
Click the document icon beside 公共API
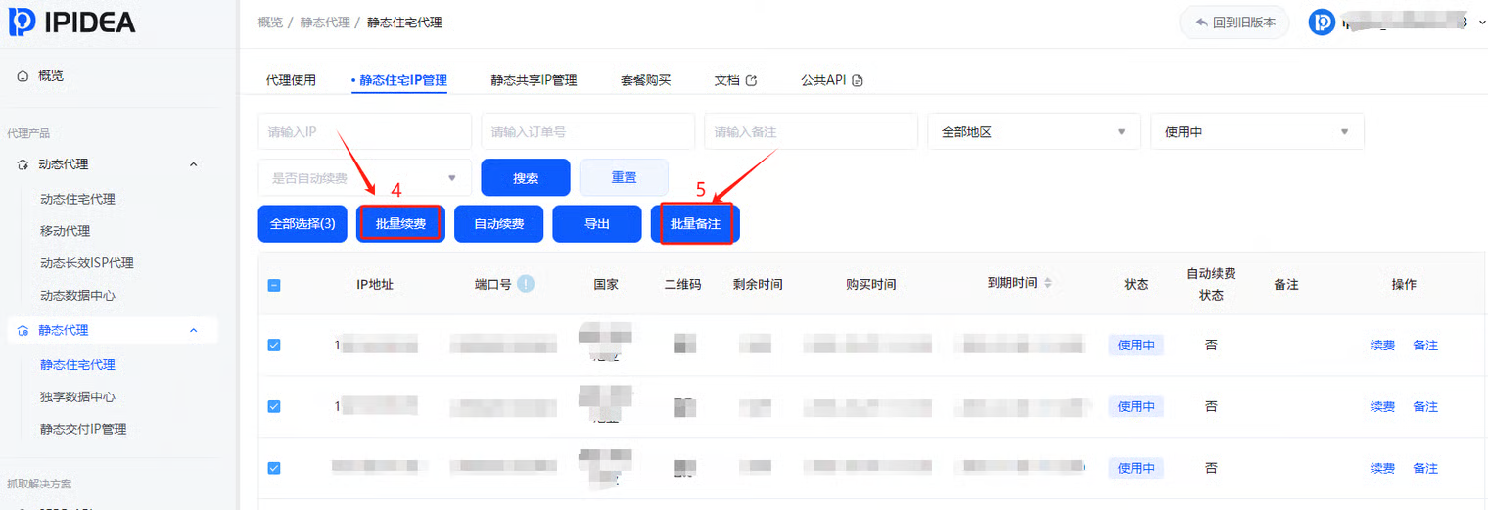point(858,80)
